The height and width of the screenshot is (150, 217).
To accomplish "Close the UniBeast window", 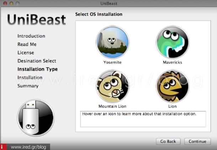I will 5,4.
